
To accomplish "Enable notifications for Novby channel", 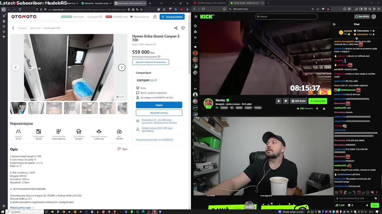I will point(278,101).
